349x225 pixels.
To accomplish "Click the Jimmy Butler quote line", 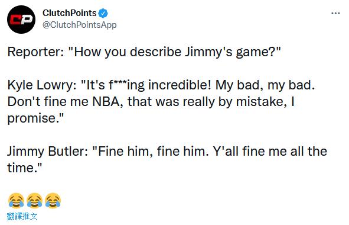I will [x=167, y=152].
